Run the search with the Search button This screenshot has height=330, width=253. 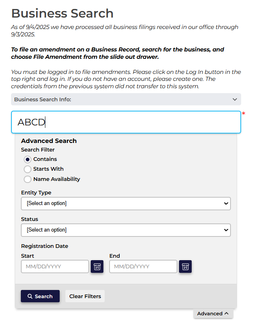[x=40, y=296]
